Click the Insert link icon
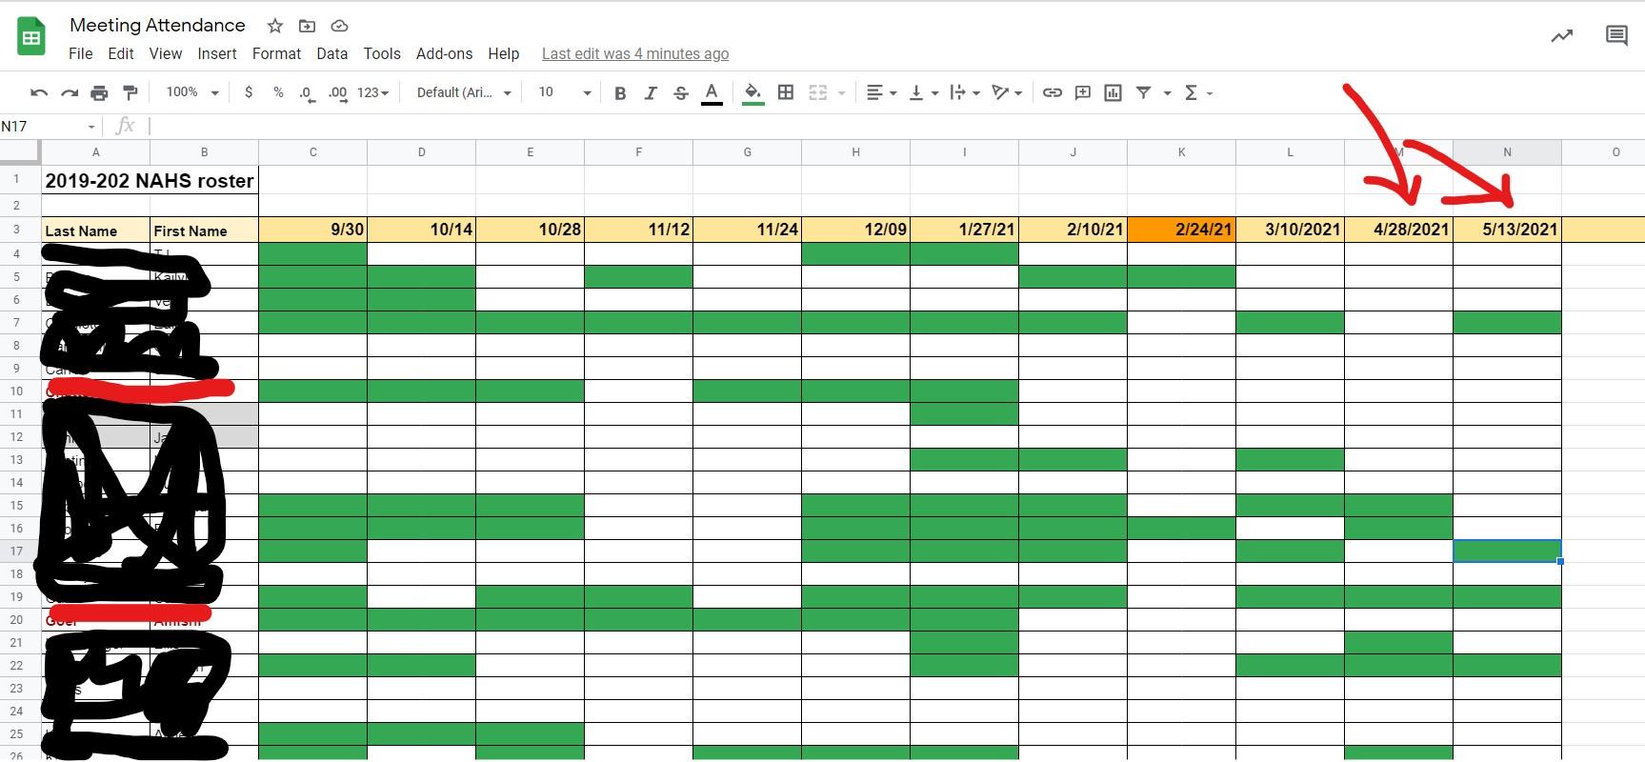 pyautogui.click(x=1053, y=92)
